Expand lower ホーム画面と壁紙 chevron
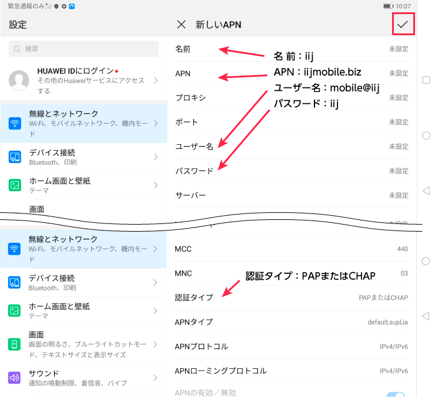The height and width of the screenshot is (397, 435). pos(155,310)
